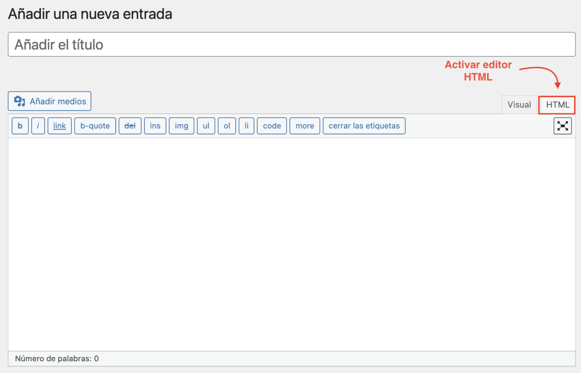This screenshot has width=581, height=373.
Task: Select the italic (i) formatting tool
Action: (38, 126)
